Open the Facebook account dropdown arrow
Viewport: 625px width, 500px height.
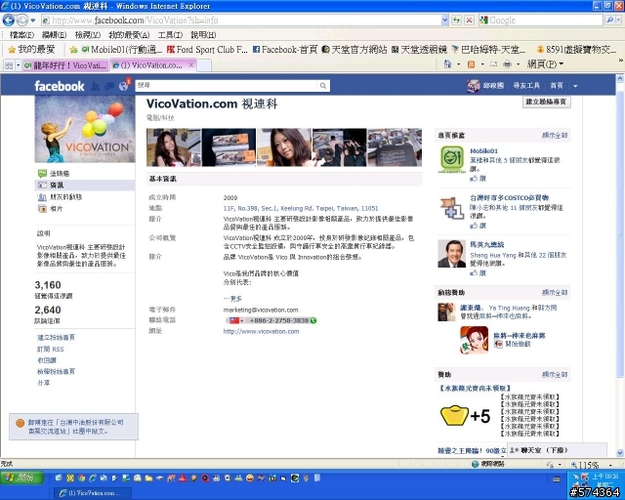pos(575,86)
